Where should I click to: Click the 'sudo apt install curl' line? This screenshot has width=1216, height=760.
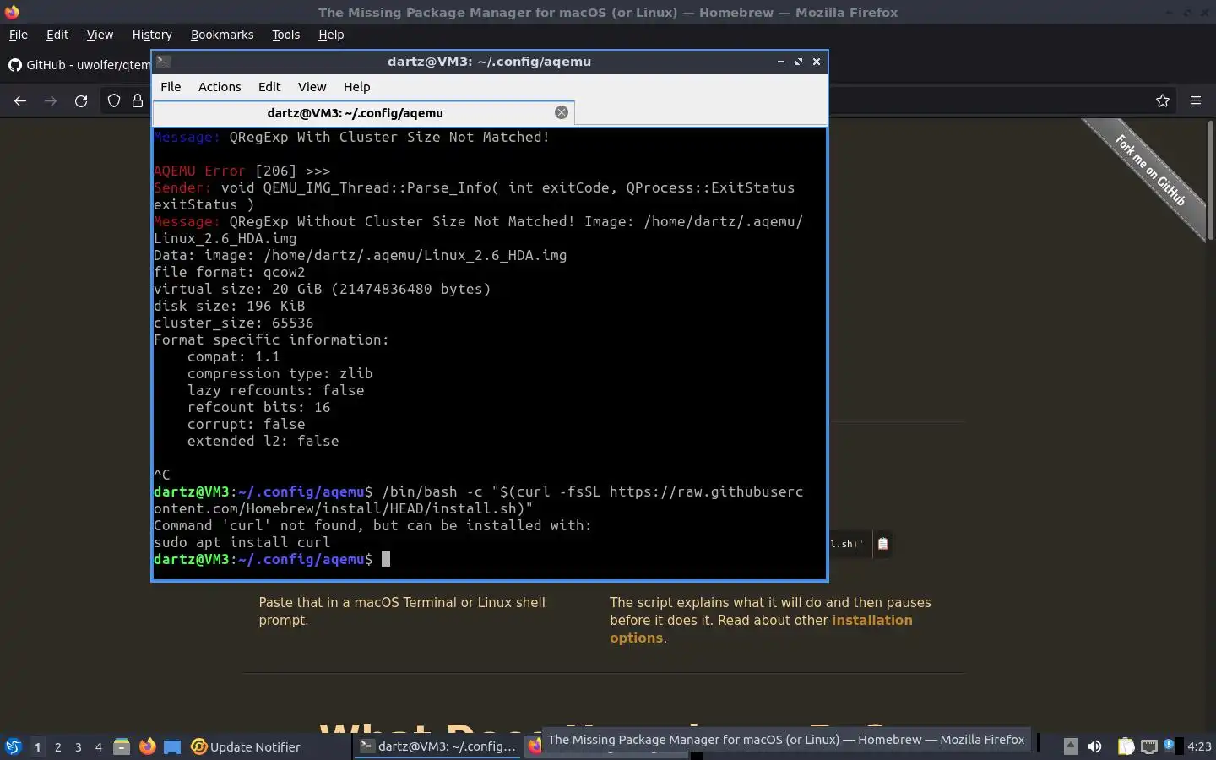(x=242, y=542)
